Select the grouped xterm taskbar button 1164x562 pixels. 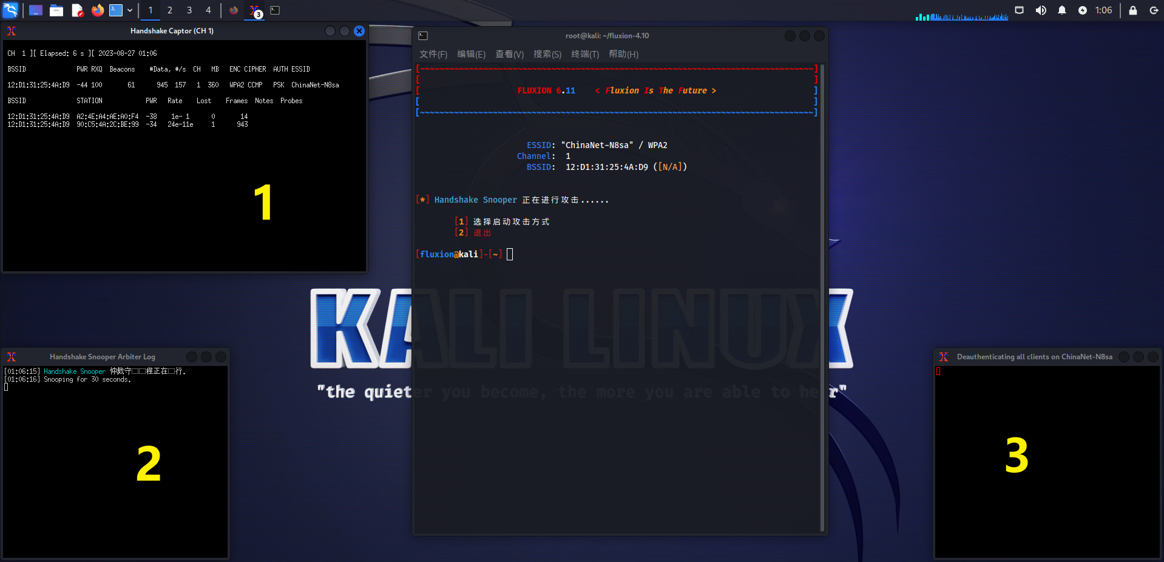(x=255, y=10)
